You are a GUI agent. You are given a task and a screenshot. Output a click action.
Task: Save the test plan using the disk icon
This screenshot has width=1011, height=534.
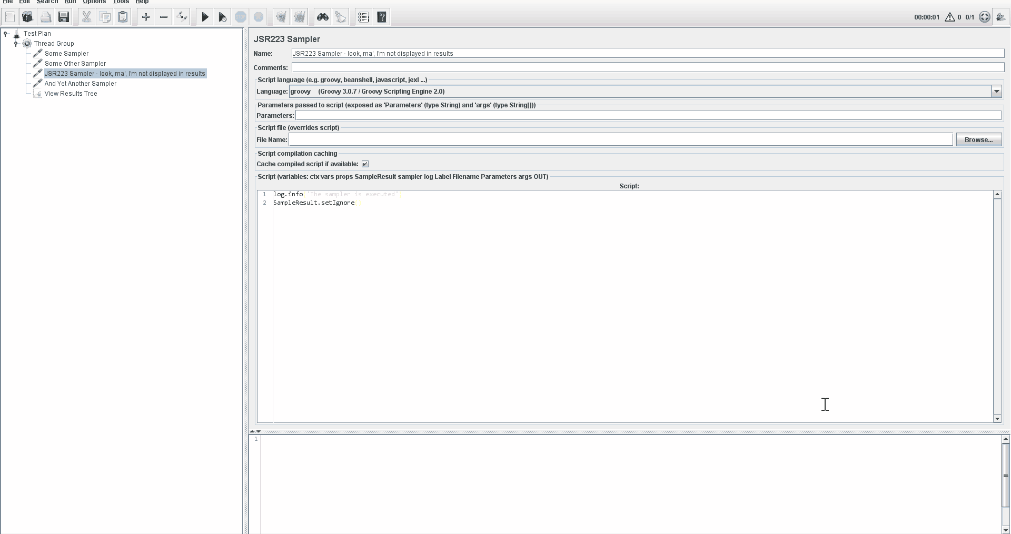pos(63,16)
